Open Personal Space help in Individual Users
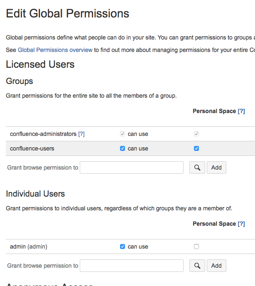 [x=241, y=224]
